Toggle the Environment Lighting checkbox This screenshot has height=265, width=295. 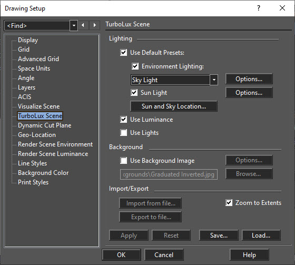pyautogui.click(x=135, y=66)
